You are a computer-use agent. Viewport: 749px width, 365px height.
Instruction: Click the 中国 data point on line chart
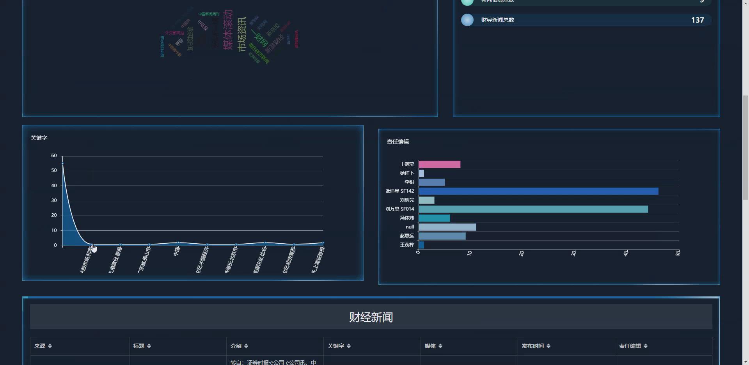click(178, 243)
